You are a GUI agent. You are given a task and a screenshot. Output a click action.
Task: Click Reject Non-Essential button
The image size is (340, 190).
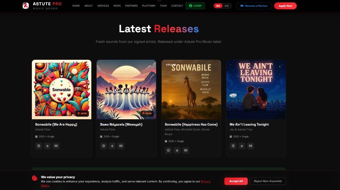[268, 181]
